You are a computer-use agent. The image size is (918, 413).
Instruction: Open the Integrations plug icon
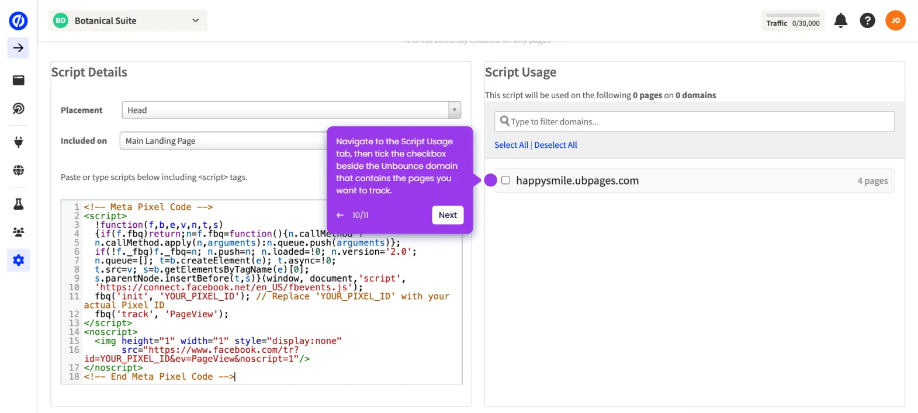coord(19,141)
